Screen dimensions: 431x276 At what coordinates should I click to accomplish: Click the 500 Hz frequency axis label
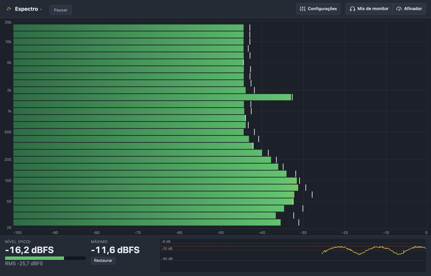pos(8,132)
